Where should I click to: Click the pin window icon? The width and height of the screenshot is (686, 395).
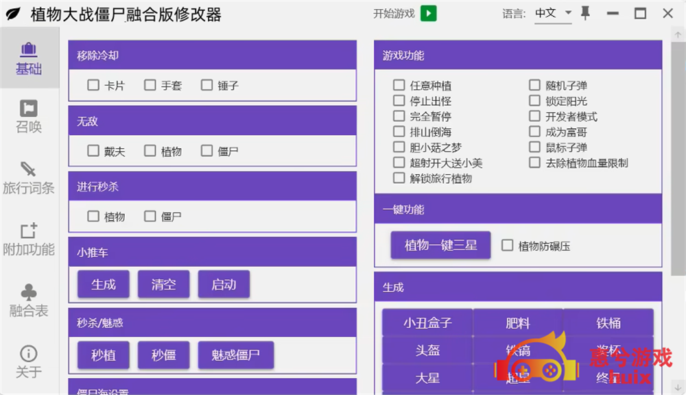point(585,14)
